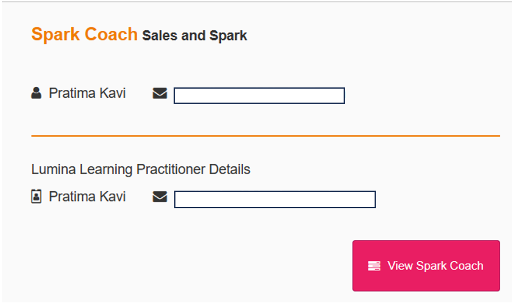
Task: Click the practitioner's redacted email box
Action: pos(275,199)
